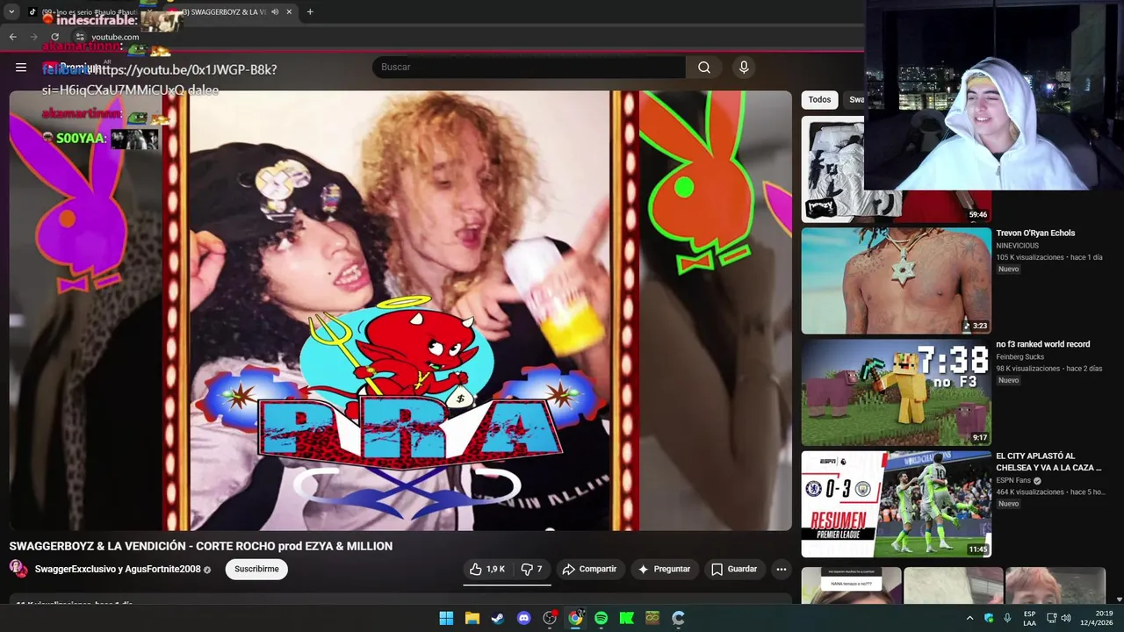Open OBS Studio from the taskbar

point(550,618)
